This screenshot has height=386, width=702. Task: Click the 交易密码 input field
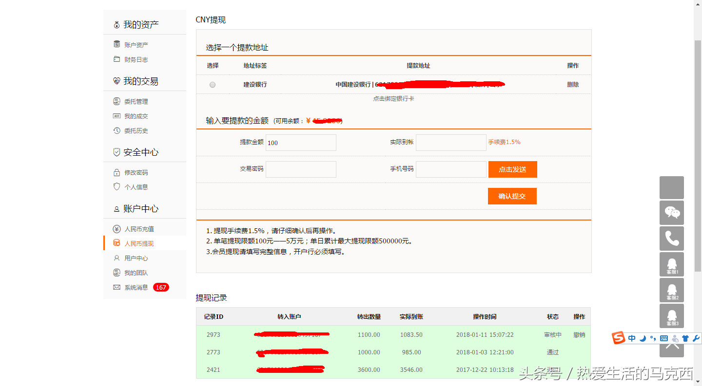(x=301, y=169)
